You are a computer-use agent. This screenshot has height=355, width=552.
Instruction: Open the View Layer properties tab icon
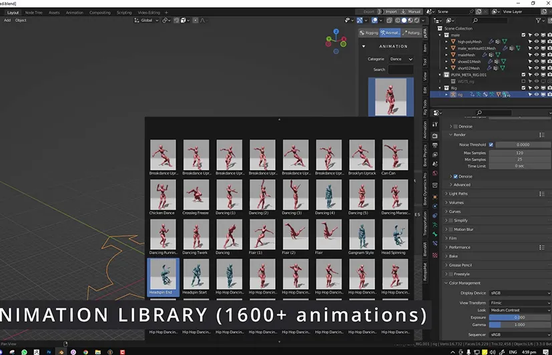tap(435, 155)
